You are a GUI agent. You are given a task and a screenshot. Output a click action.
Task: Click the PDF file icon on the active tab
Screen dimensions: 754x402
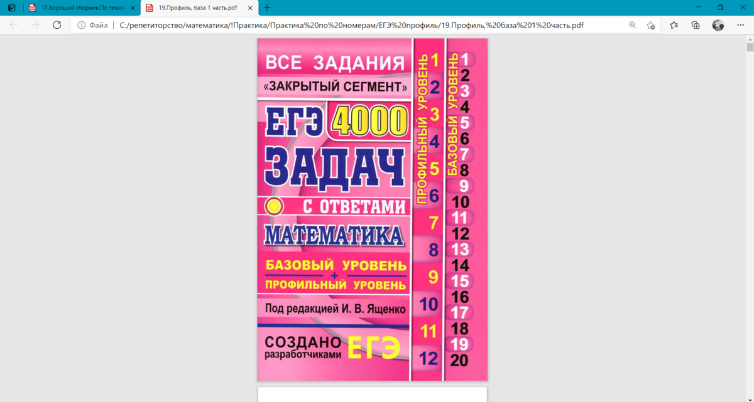pos(150,8)
